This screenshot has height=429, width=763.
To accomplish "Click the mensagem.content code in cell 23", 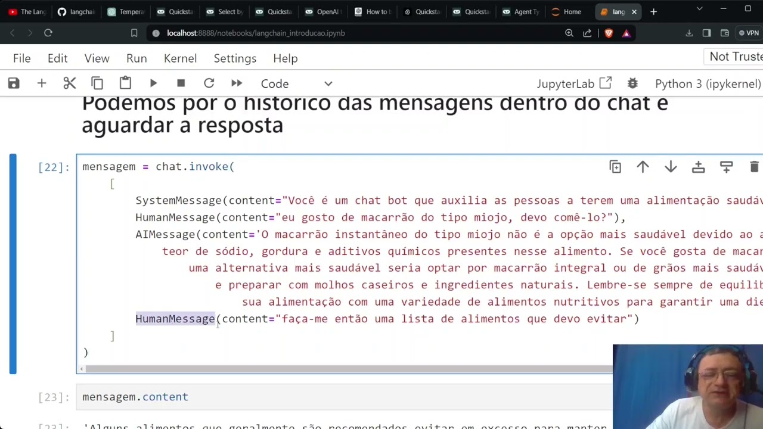I will (x=135, y=397).
